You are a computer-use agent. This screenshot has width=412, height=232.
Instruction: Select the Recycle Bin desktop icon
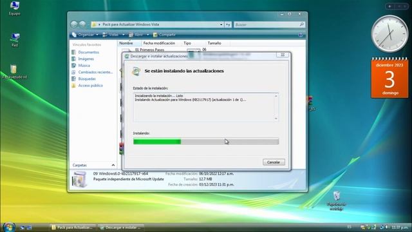[x=336, y=201]
